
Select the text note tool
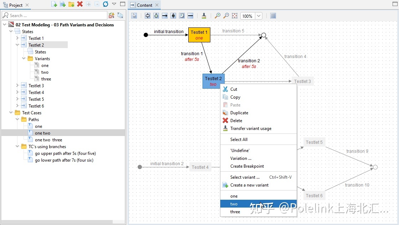coord(182,16)
